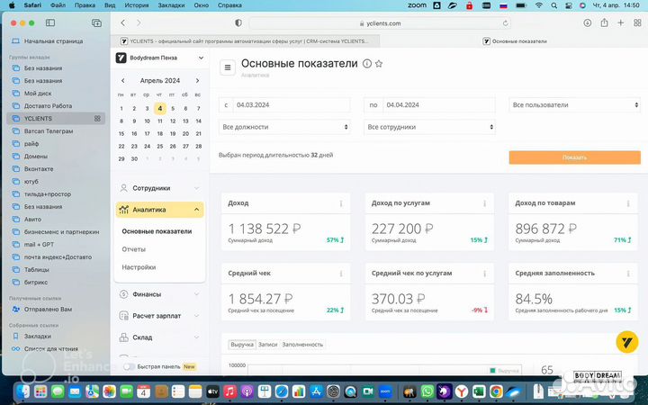
Task: Expand the Сотрудники sidebar section
Action: 159,188
